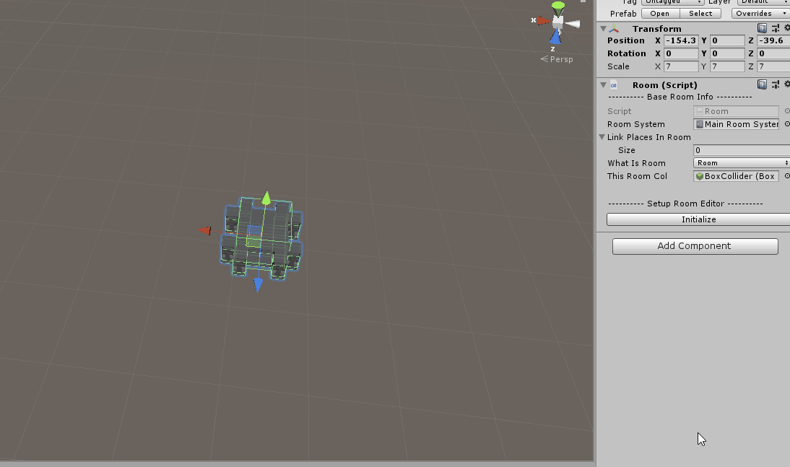
Task: Click the blue Z axis on the scene gizmo
Action: [x=555, y=38]
